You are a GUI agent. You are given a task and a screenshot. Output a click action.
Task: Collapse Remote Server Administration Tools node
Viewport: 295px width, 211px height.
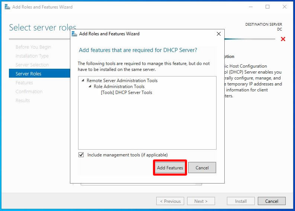(x=83, y=80)
